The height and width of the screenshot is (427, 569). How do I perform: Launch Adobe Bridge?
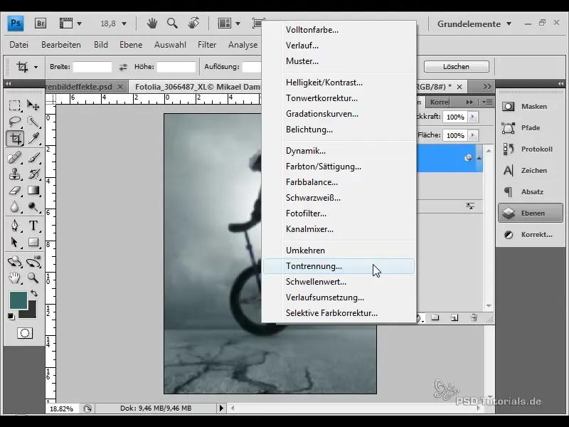pos(41,23)
